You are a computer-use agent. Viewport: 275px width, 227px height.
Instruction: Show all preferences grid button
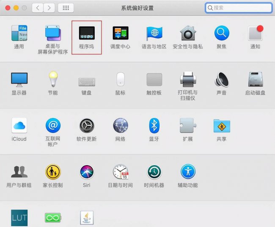[66, 8]
